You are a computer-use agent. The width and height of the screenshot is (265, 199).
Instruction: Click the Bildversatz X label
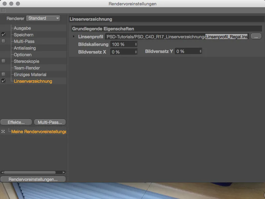92,52
